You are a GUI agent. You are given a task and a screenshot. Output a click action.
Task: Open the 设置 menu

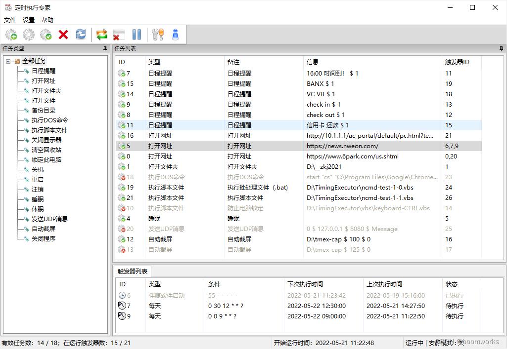tap(29, 20)
